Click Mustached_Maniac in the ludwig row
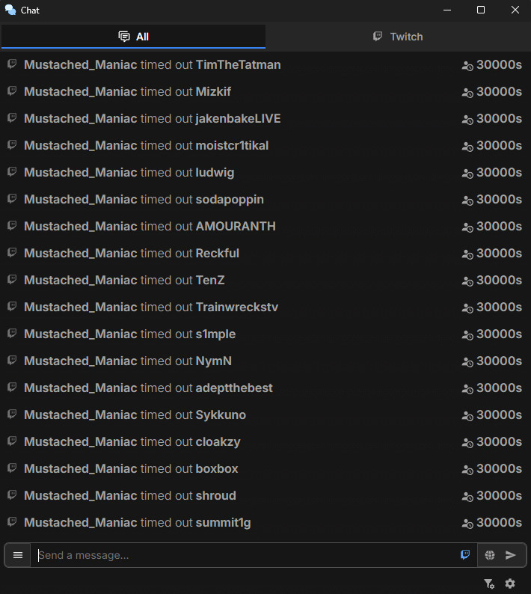The image size is (531, 594). pyautogui.click(x=80, y=172)
